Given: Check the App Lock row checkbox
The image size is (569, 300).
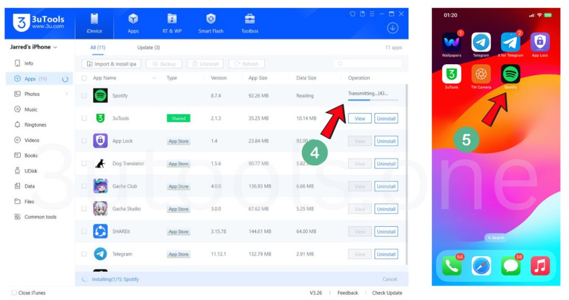Looking at the screenshot, I should (84, 141).
